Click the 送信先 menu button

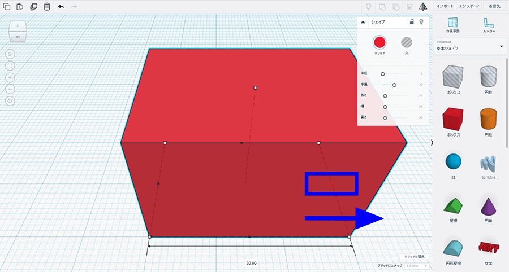pos(494,6)
